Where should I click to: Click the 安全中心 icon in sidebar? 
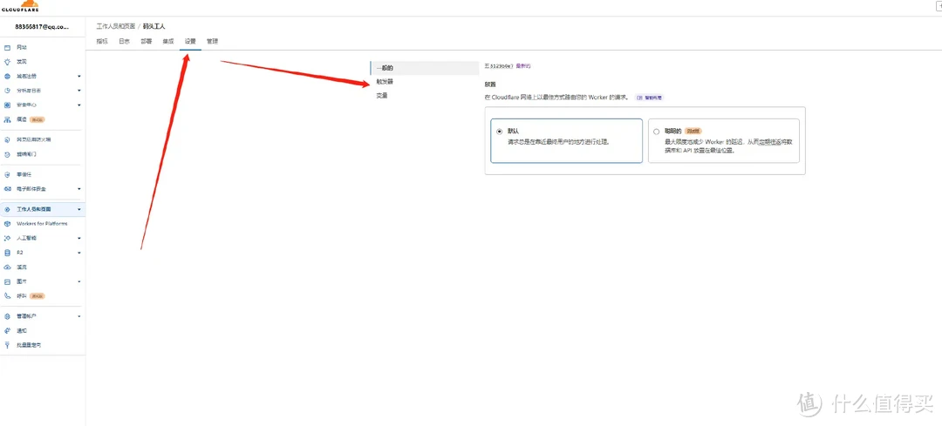click(x=8, y=105)
